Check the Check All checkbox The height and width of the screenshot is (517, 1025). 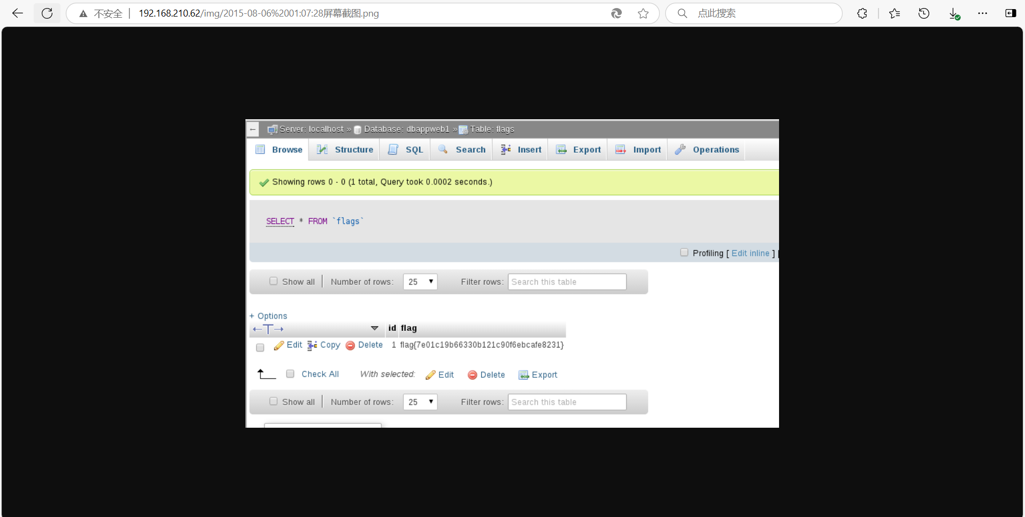(290, 374)
